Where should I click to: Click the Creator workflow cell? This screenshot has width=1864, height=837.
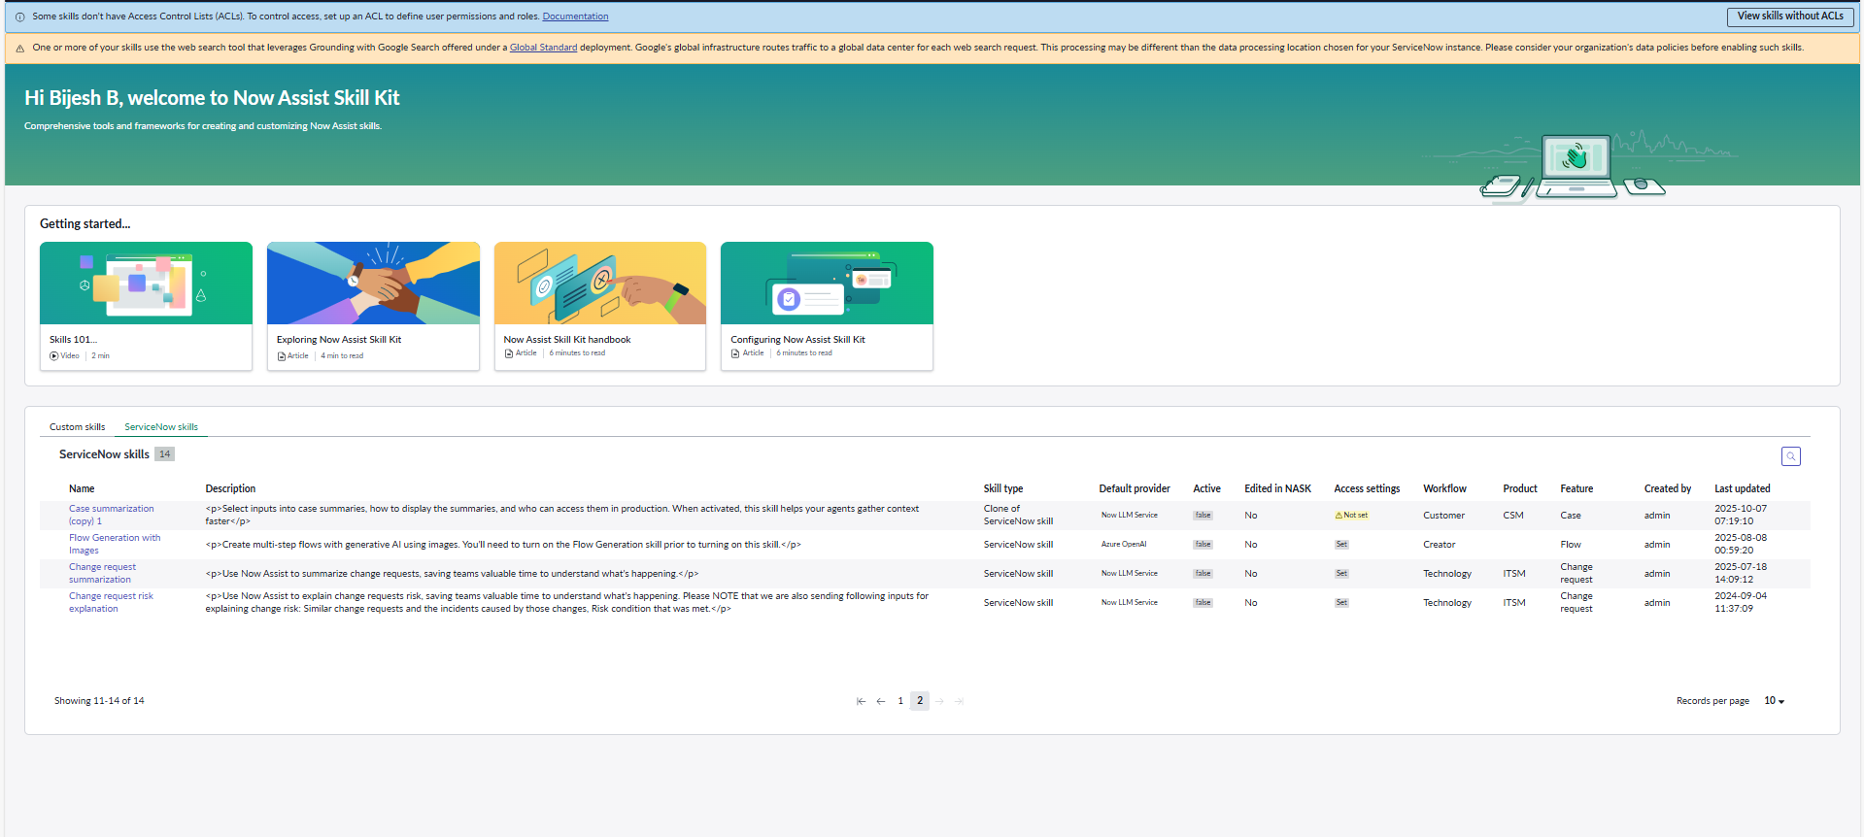point(1439,545)
